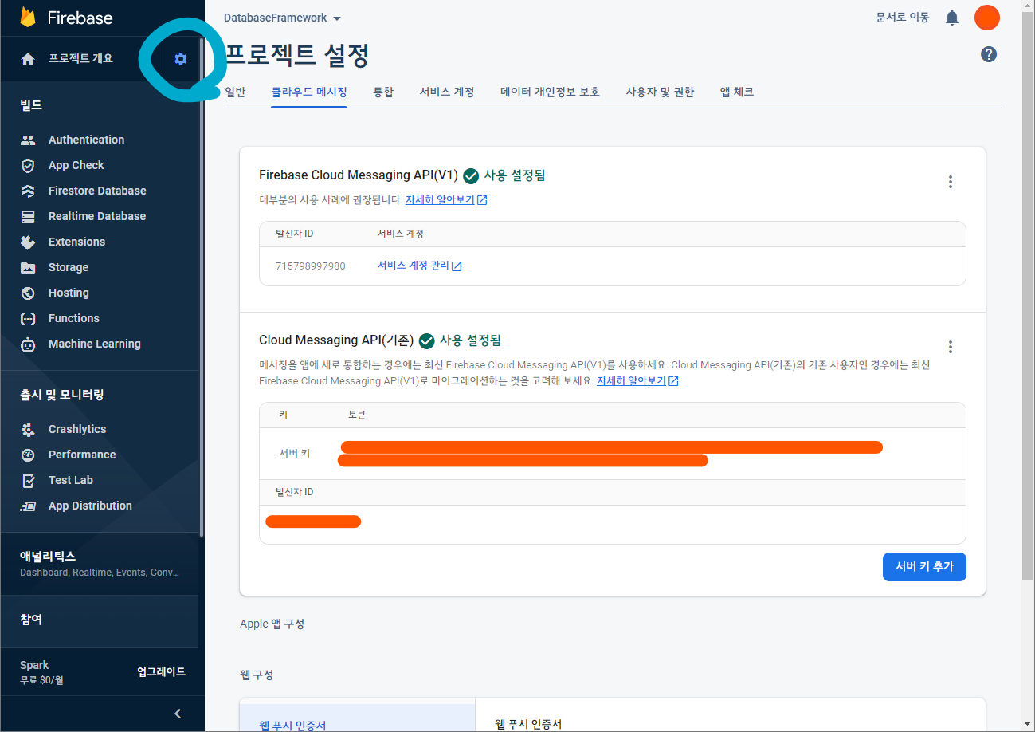Image resolution: width=1035 pixels, height=732 pixels.
Task: Click the Firebase logo icon
Action: coord(29,18)
